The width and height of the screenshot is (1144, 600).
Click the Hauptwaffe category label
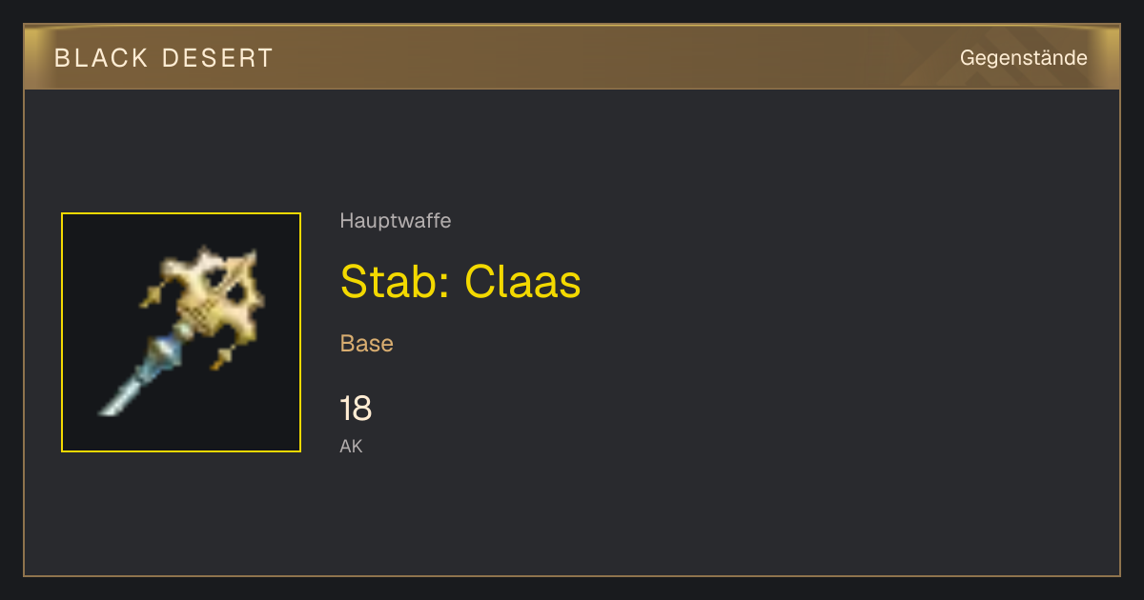click(396, 221)
